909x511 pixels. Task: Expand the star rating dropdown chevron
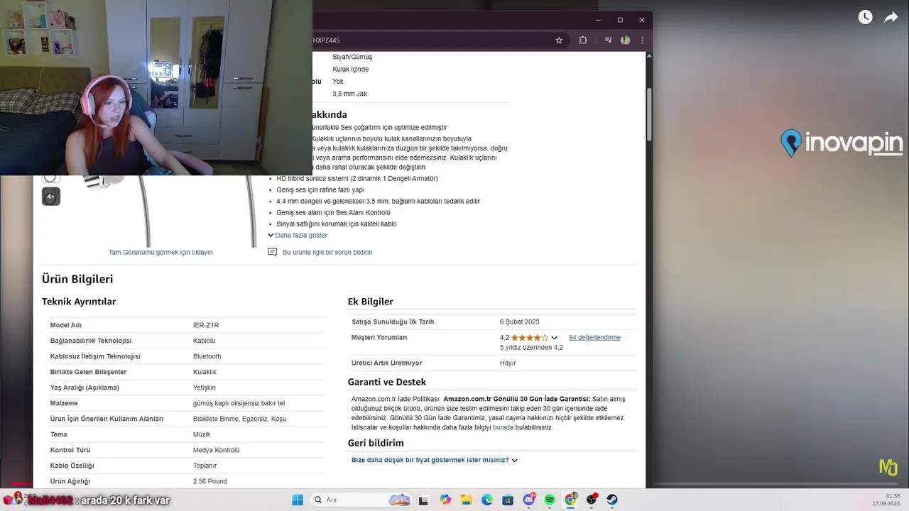(x=555, y=338)
